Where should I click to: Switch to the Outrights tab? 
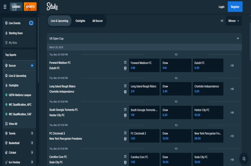pyautogui.click(x=80, y=21)
